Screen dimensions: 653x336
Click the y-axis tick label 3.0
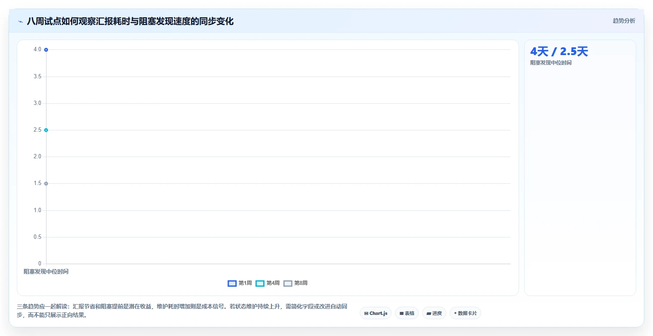(37, 103)
